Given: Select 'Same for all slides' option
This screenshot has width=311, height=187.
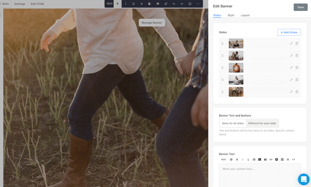Looking at the screenshot, I should (x=233, y=123).
